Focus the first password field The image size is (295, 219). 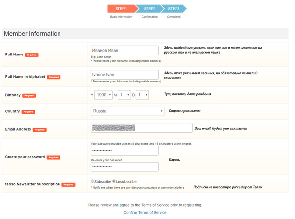pyautogui.click(x=125, y=150)
